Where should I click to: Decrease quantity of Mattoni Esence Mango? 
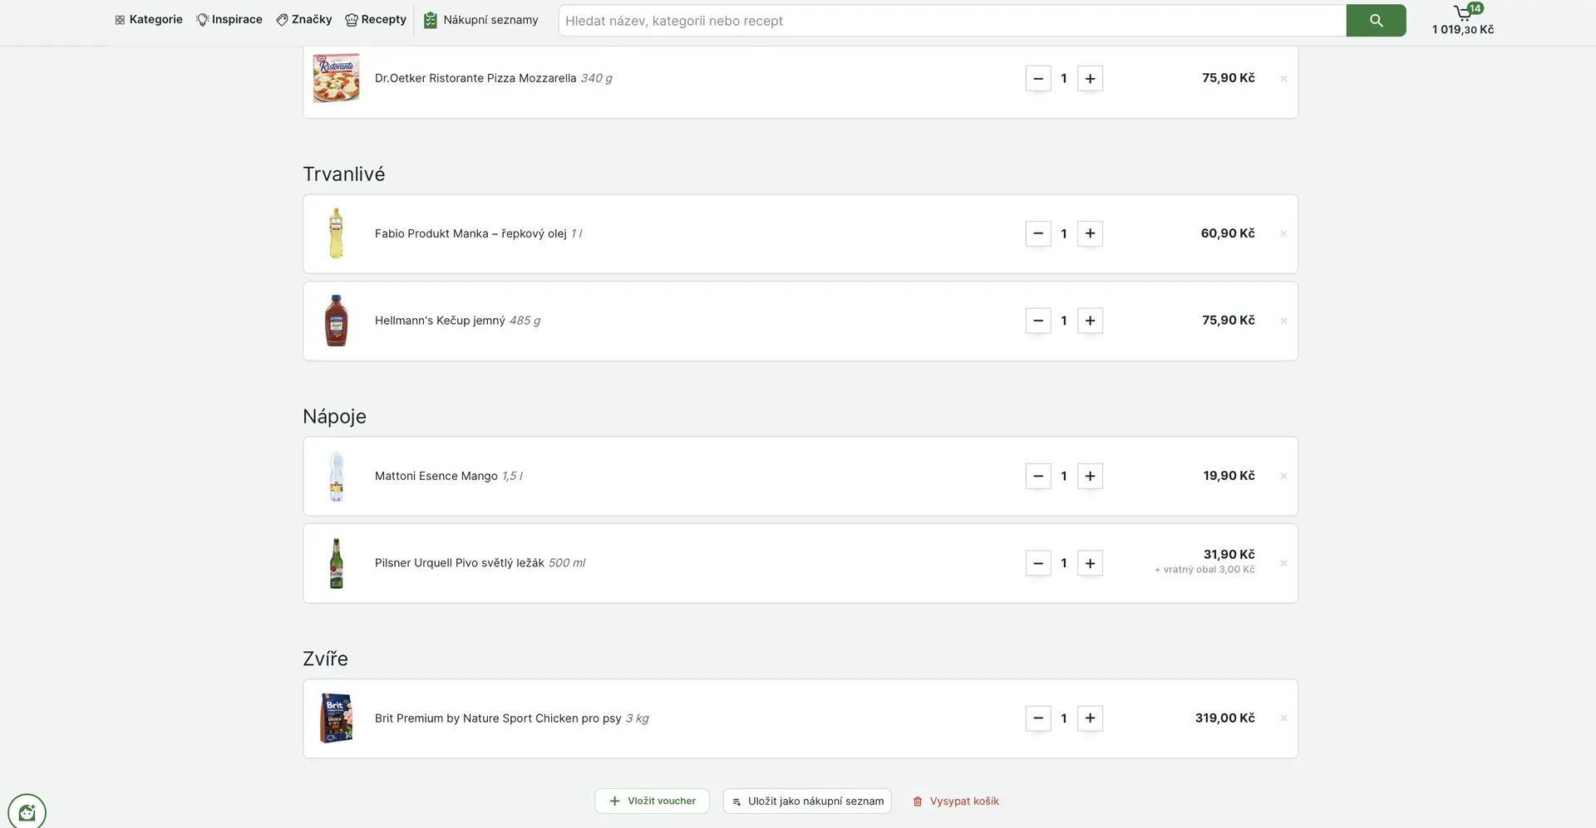[1038, 477]
